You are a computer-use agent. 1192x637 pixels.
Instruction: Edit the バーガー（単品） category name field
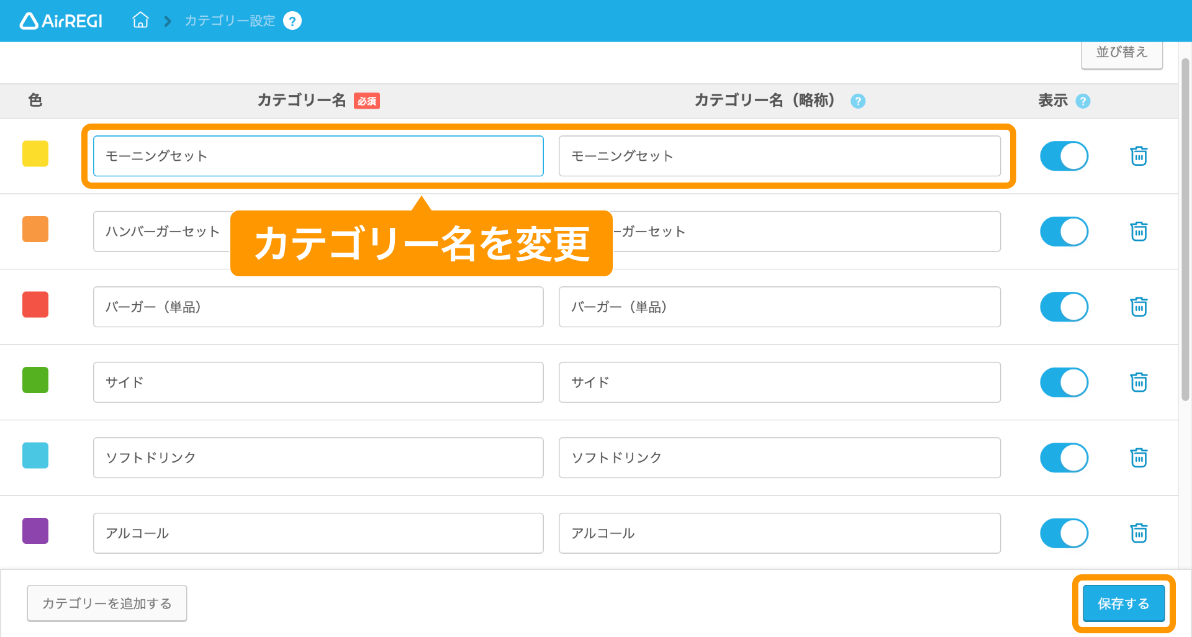pos(318,307)
